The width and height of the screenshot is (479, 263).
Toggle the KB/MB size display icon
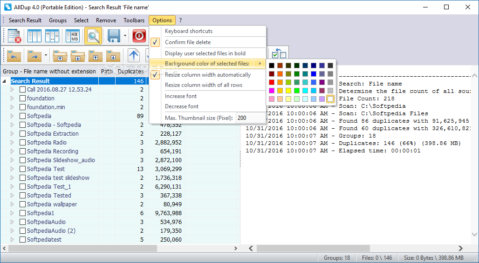pyautogui.click(x=73, y=36)
